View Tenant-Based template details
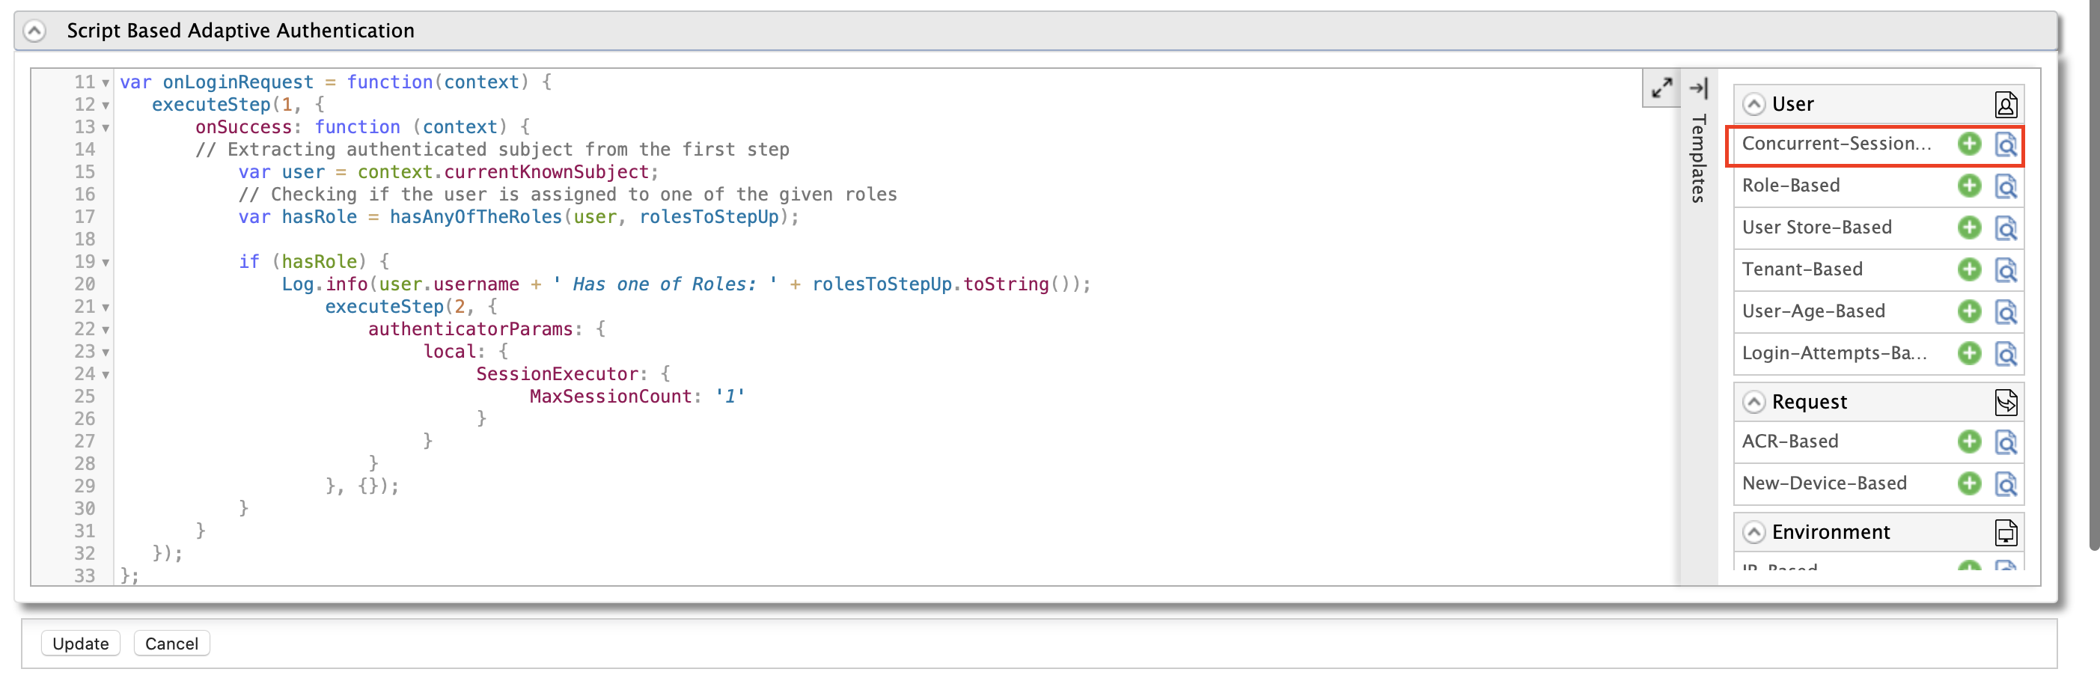The image size is (2100, 678). (2006, 269)
